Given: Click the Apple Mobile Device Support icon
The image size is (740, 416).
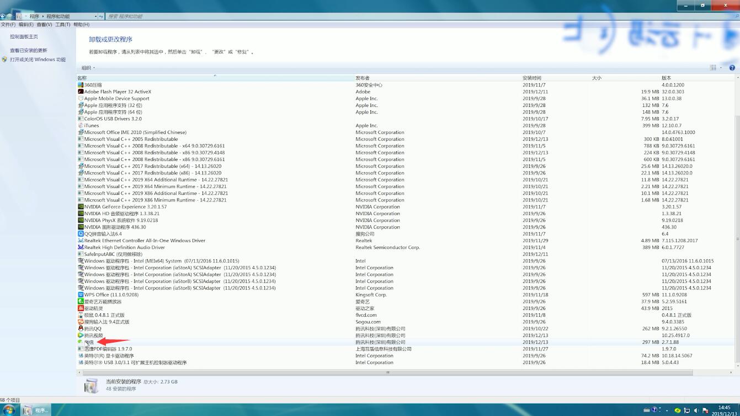Looking at the screenshot, I should pyautogui.click(x=81, y=99).
